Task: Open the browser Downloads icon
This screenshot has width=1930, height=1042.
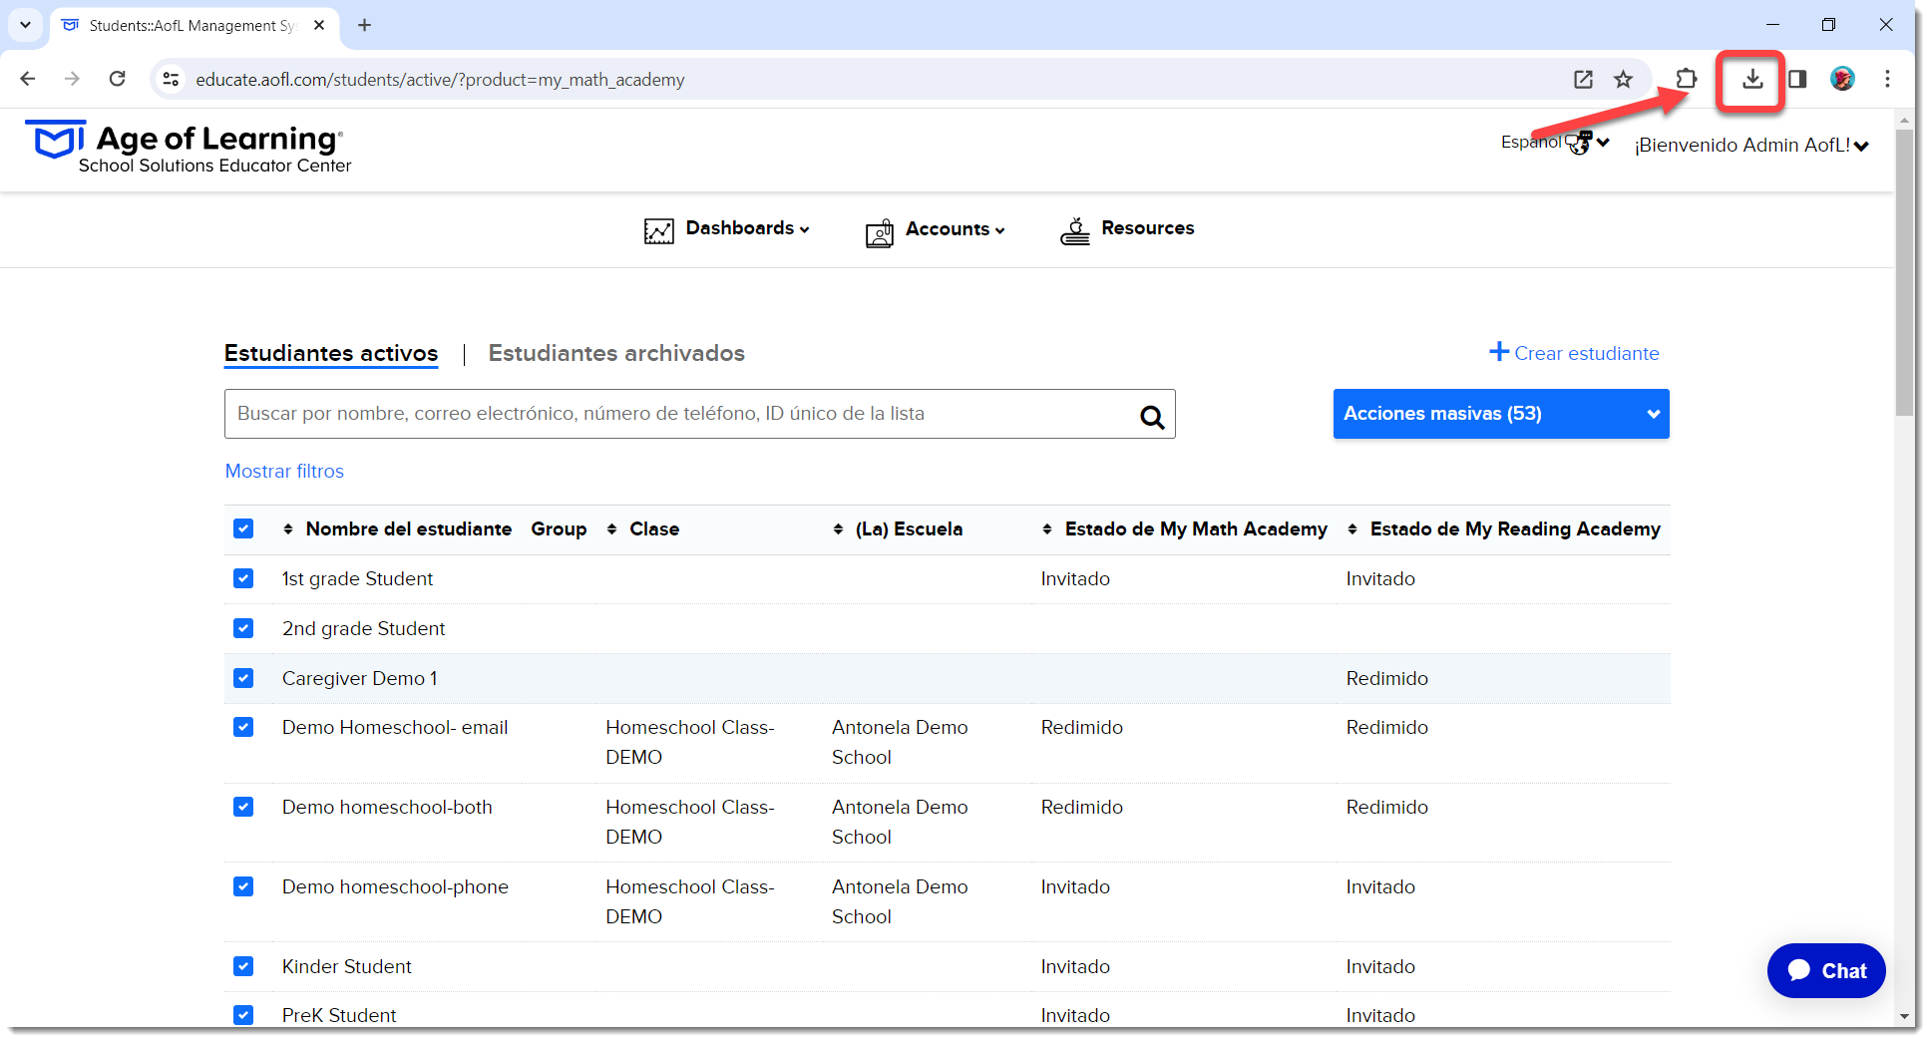Action: tap(1752, 79)
